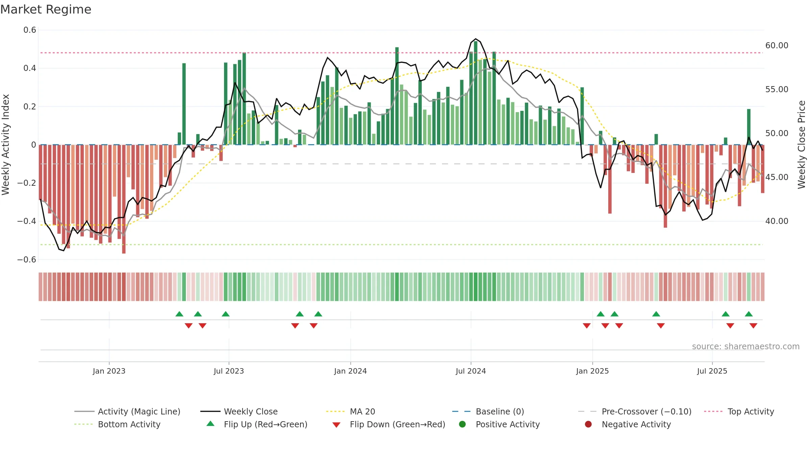This screenshot has width=811, height=456.
Task: Click the 60.00 price axis tick label
Action: 777,46
